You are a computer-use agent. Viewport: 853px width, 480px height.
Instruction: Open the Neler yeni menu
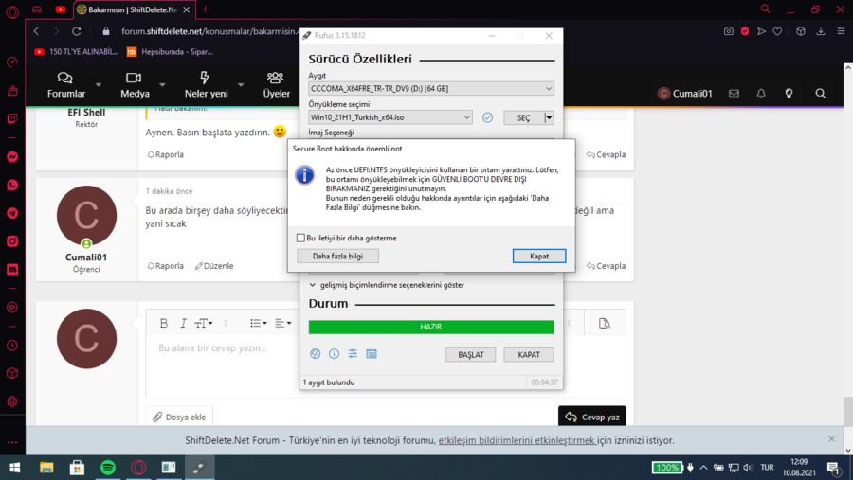[206, 85]
